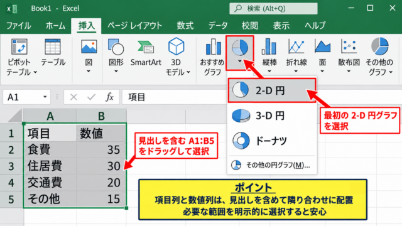402x226 pixels.
Task: Click cell containing 項目
Action: coord(50,133)
